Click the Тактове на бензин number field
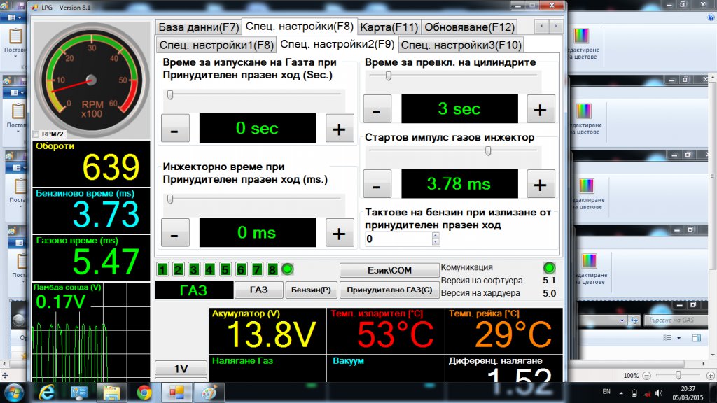717x403 pixels. (398, 239)
